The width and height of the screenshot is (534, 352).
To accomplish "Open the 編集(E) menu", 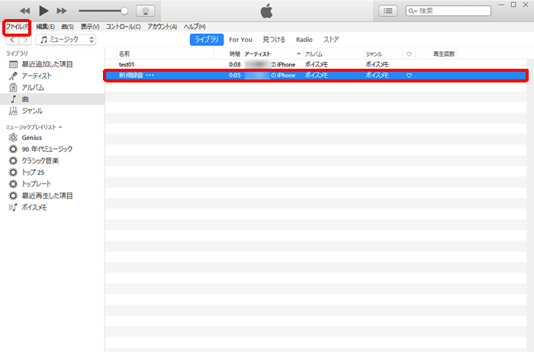I will pyautogui.click(x=45, y=27).
